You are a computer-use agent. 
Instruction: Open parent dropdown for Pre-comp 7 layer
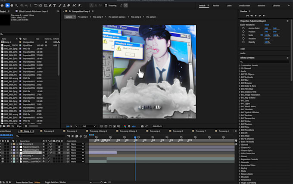78,156
